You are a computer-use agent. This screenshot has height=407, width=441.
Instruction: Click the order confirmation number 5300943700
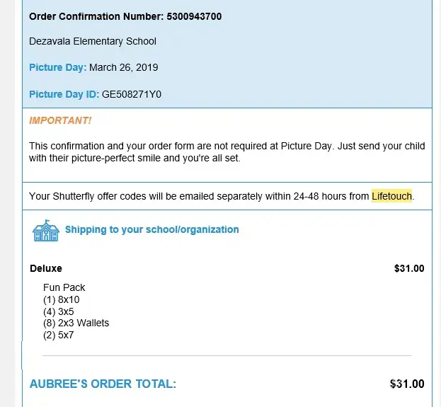pos(194,16)
